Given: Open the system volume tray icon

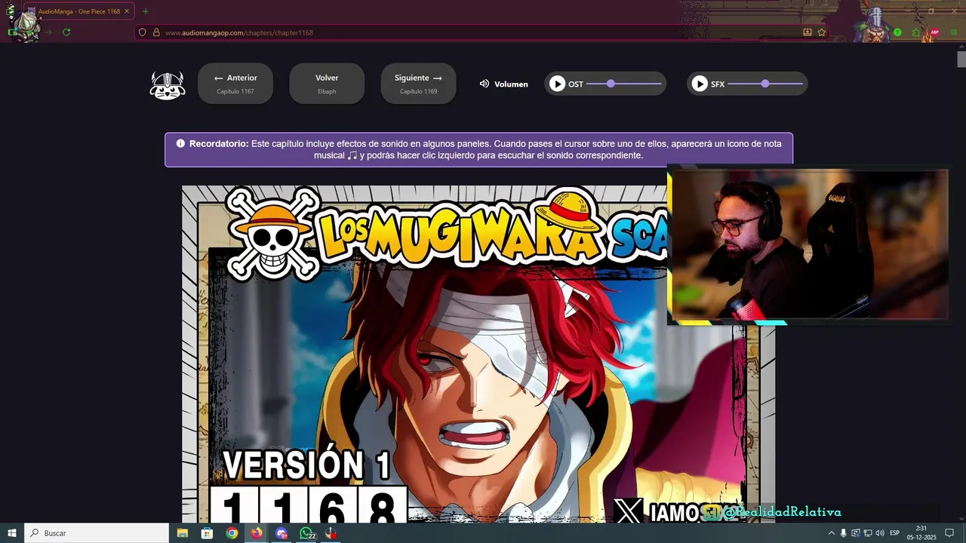Looking at the screenshot, I should 880,533.
